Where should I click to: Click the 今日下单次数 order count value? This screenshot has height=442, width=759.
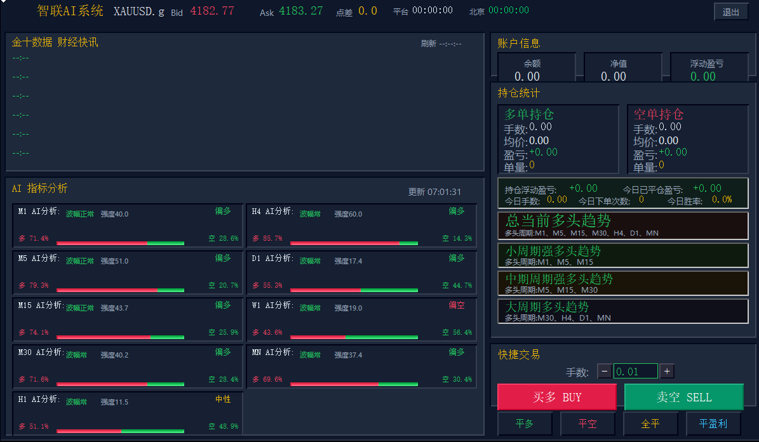[641, 199]
